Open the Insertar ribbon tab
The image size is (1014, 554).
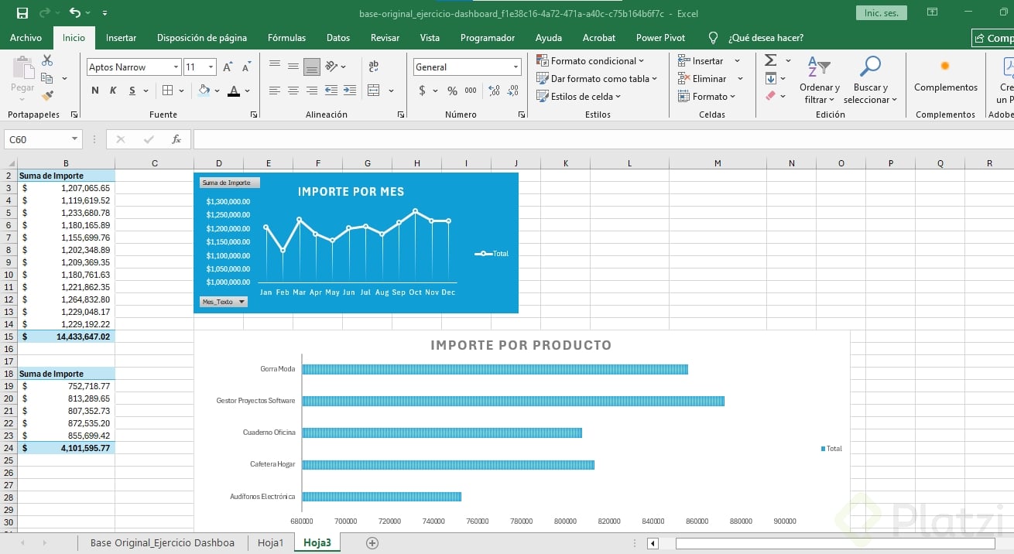point(121,37)
